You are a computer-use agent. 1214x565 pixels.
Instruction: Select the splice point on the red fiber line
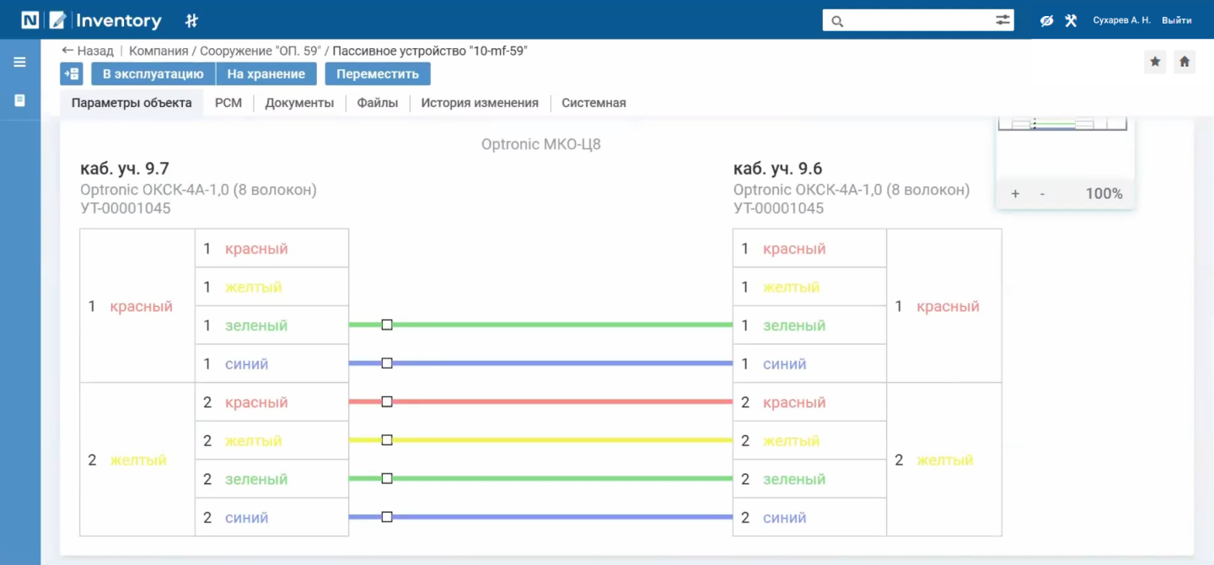(x=387, y=402)
